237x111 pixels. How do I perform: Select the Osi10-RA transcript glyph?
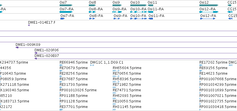coord(139,12)
